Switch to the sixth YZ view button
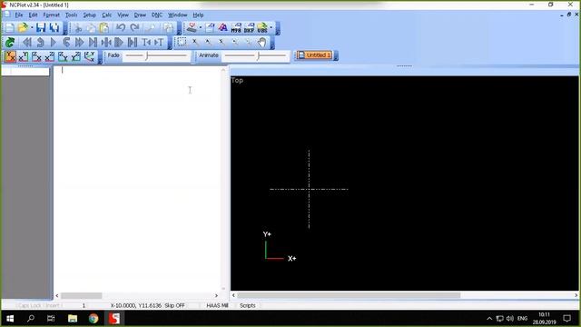Screen dimensions: 581x327 75,56
